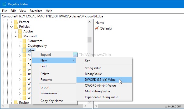
Task: Choose Delete in the context menu
Action: pos(54,74)
